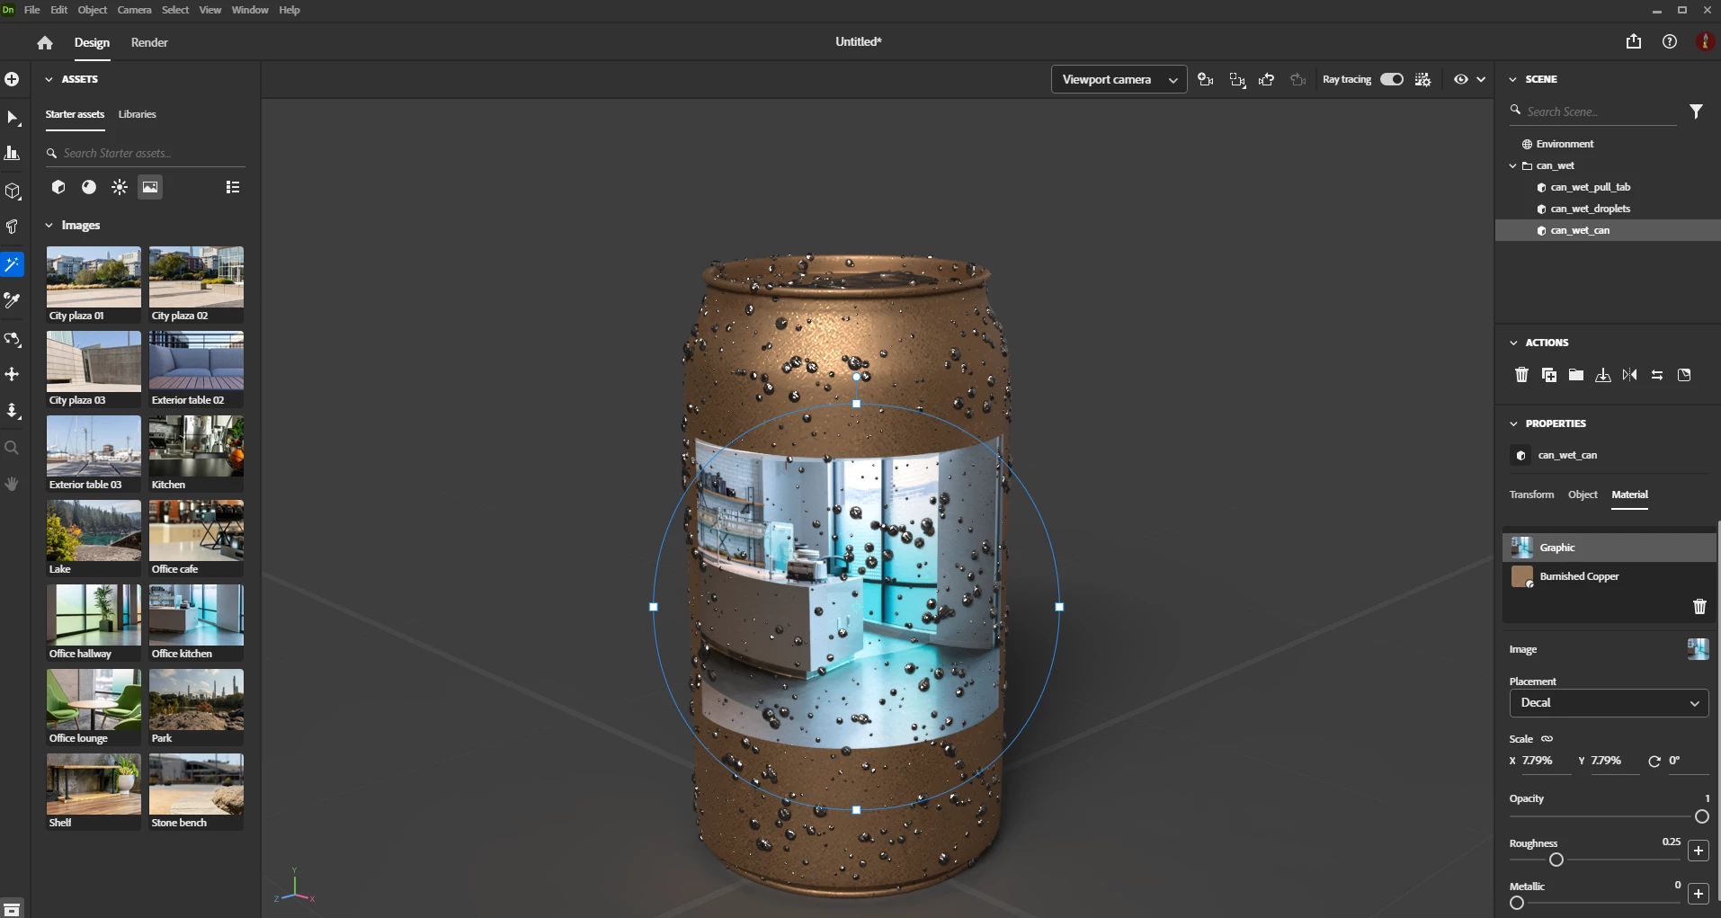This screenshot has height=918, width=1721.
Task: Click the Camera undo icon
Action: coord(1267,79)
